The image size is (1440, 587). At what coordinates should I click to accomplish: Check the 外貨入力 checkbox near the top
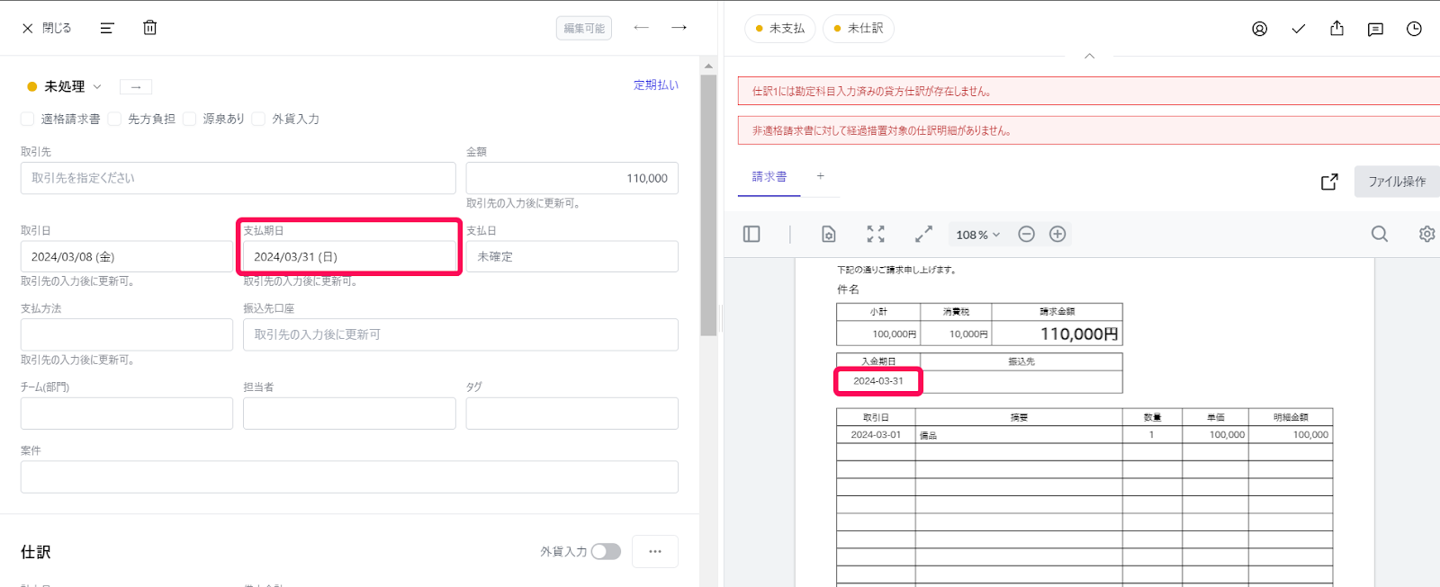tap(258, 119)
